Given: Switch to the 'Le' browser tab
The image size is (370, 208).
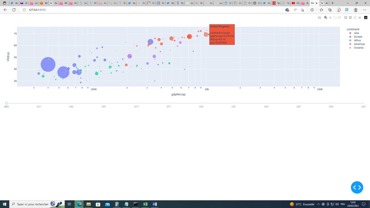Looking at the screenshot, I should click(34, 3).
